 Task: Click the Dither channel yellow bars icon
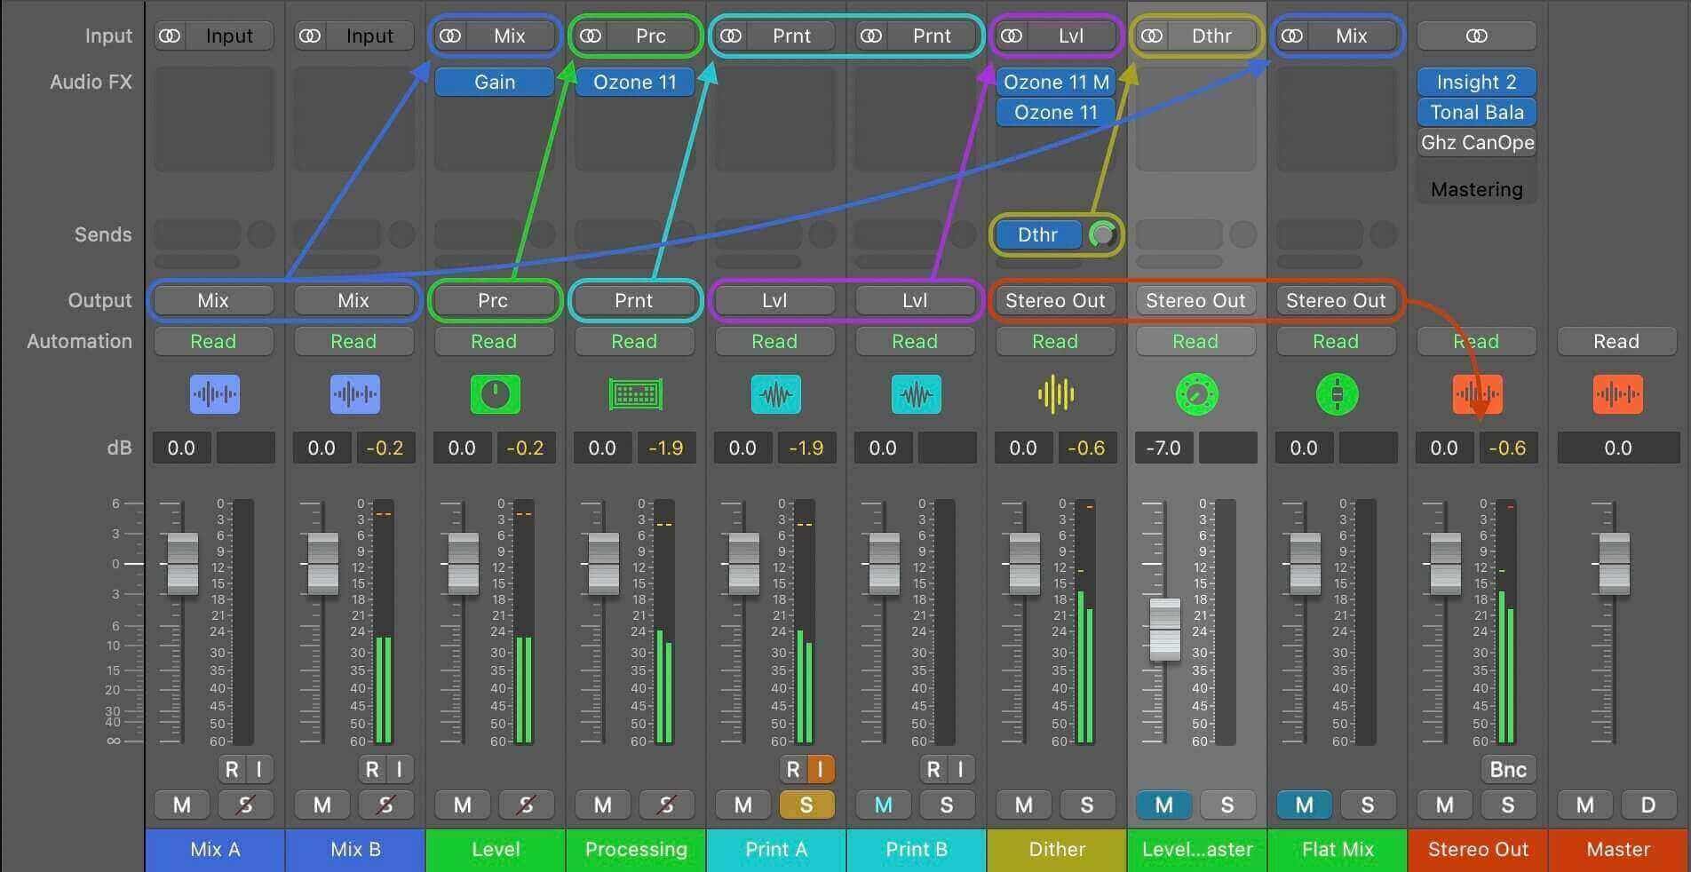click(x=1056, y=394)
